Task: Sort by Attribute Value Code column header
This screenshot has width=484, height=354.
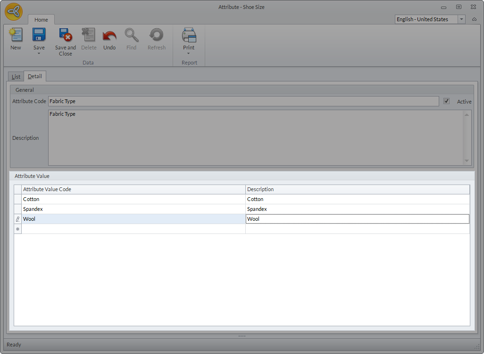Action: click(x=133, y=189)
